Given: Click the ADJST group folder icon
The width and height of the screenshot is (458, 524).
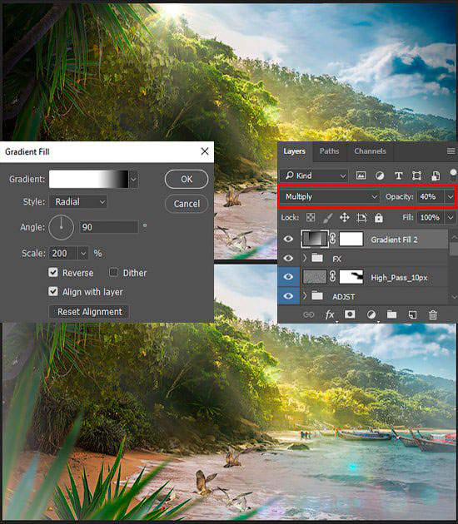Looking at the screenshot, I should [317, 296].
